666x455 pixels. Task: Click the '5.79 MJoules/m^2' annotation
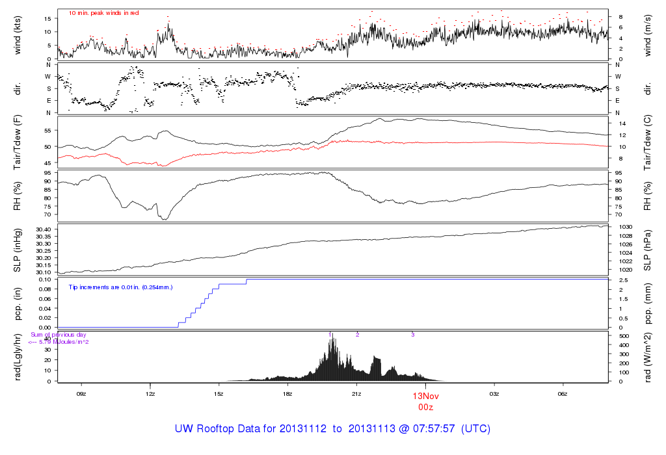[64, 342]
